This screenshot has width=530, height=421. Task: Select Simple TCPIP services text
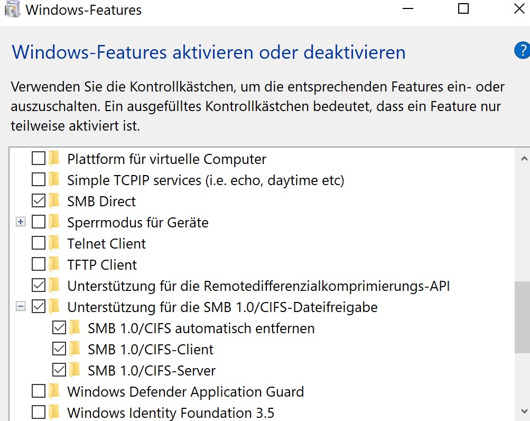point(206,180)
